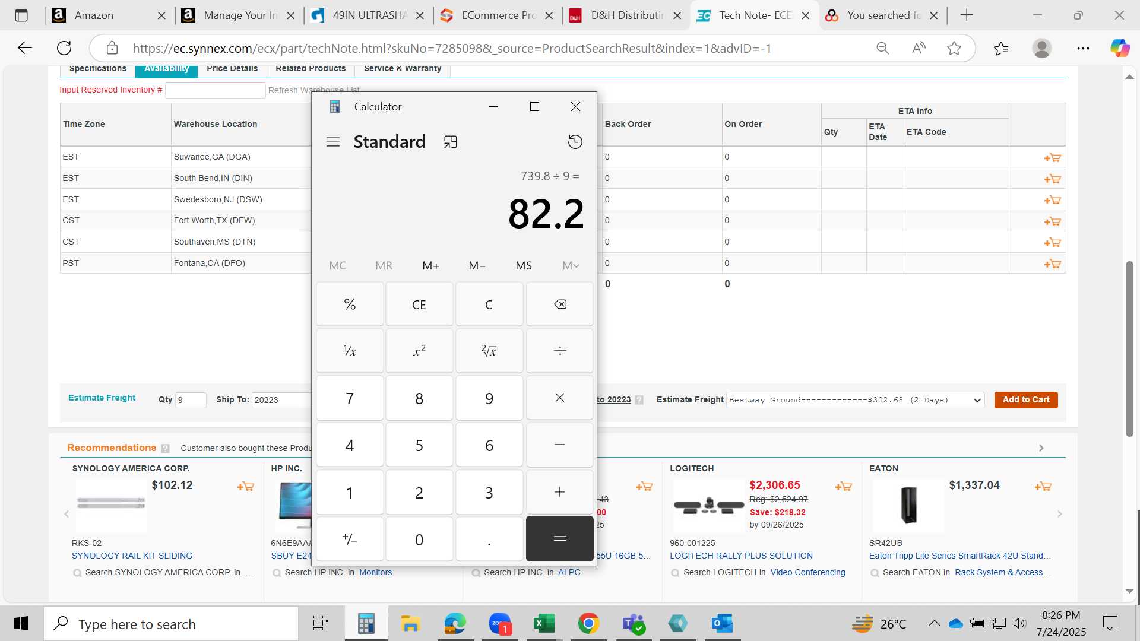
Task: Click the Input Reserved Inventory field
Action: [x=215, y=90]
